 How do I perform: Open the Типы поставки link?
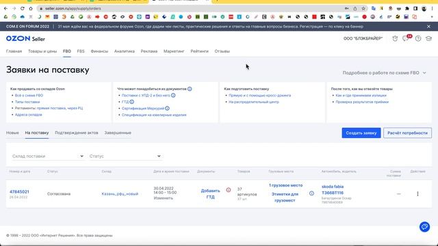click(27, 102)
